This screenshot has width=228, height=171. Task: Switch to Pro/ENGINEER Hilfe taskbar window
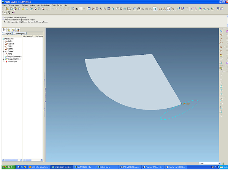tap(84, 167)
